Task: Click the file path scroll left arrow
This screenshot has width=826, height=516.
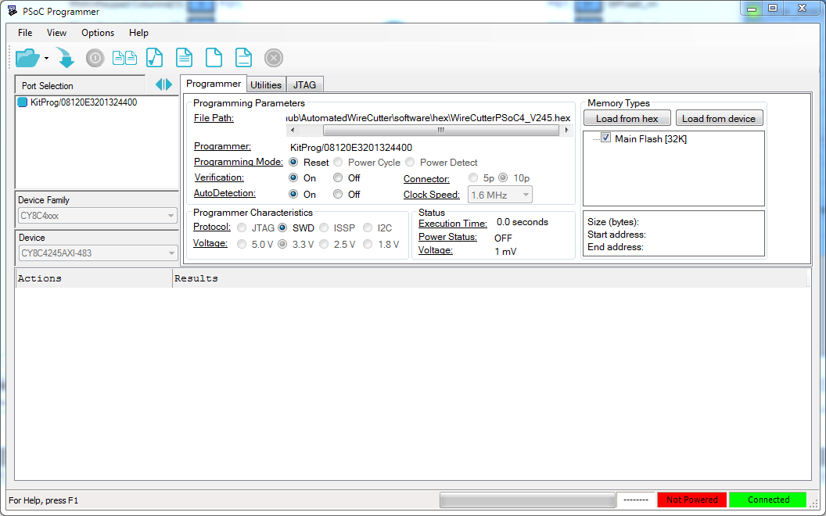Action: pyautogui.click(x=293, y=130)
